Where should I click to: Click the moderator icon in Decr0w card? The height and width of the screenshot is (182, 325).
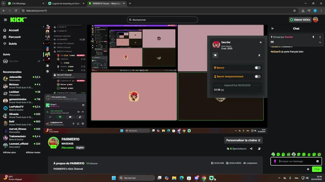pos(259,55)
